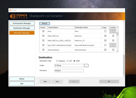136x98 pixels.
Task: Uncheck Lookup for Relatorios_ID row
Action: pos(113,40)
